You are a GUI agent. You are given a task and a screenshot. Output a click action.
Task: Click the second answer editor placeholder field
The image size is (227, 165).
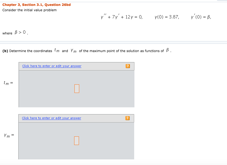click(76, 140)
